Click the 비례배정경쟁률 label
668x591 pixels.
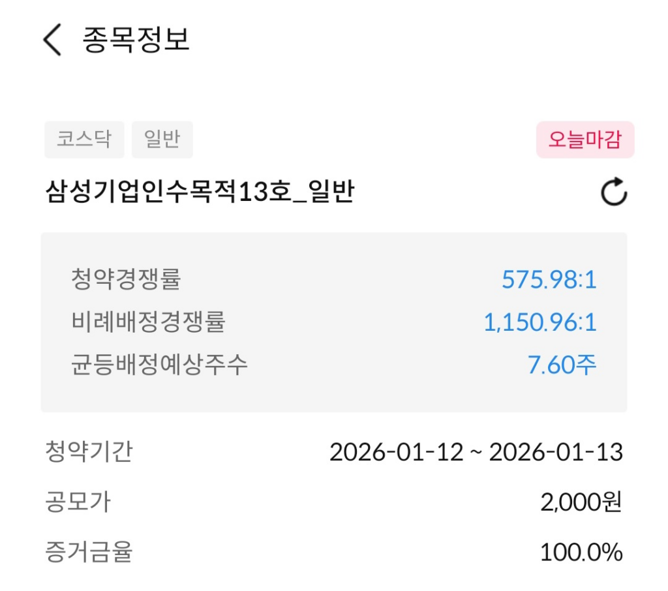pos(148,322)
